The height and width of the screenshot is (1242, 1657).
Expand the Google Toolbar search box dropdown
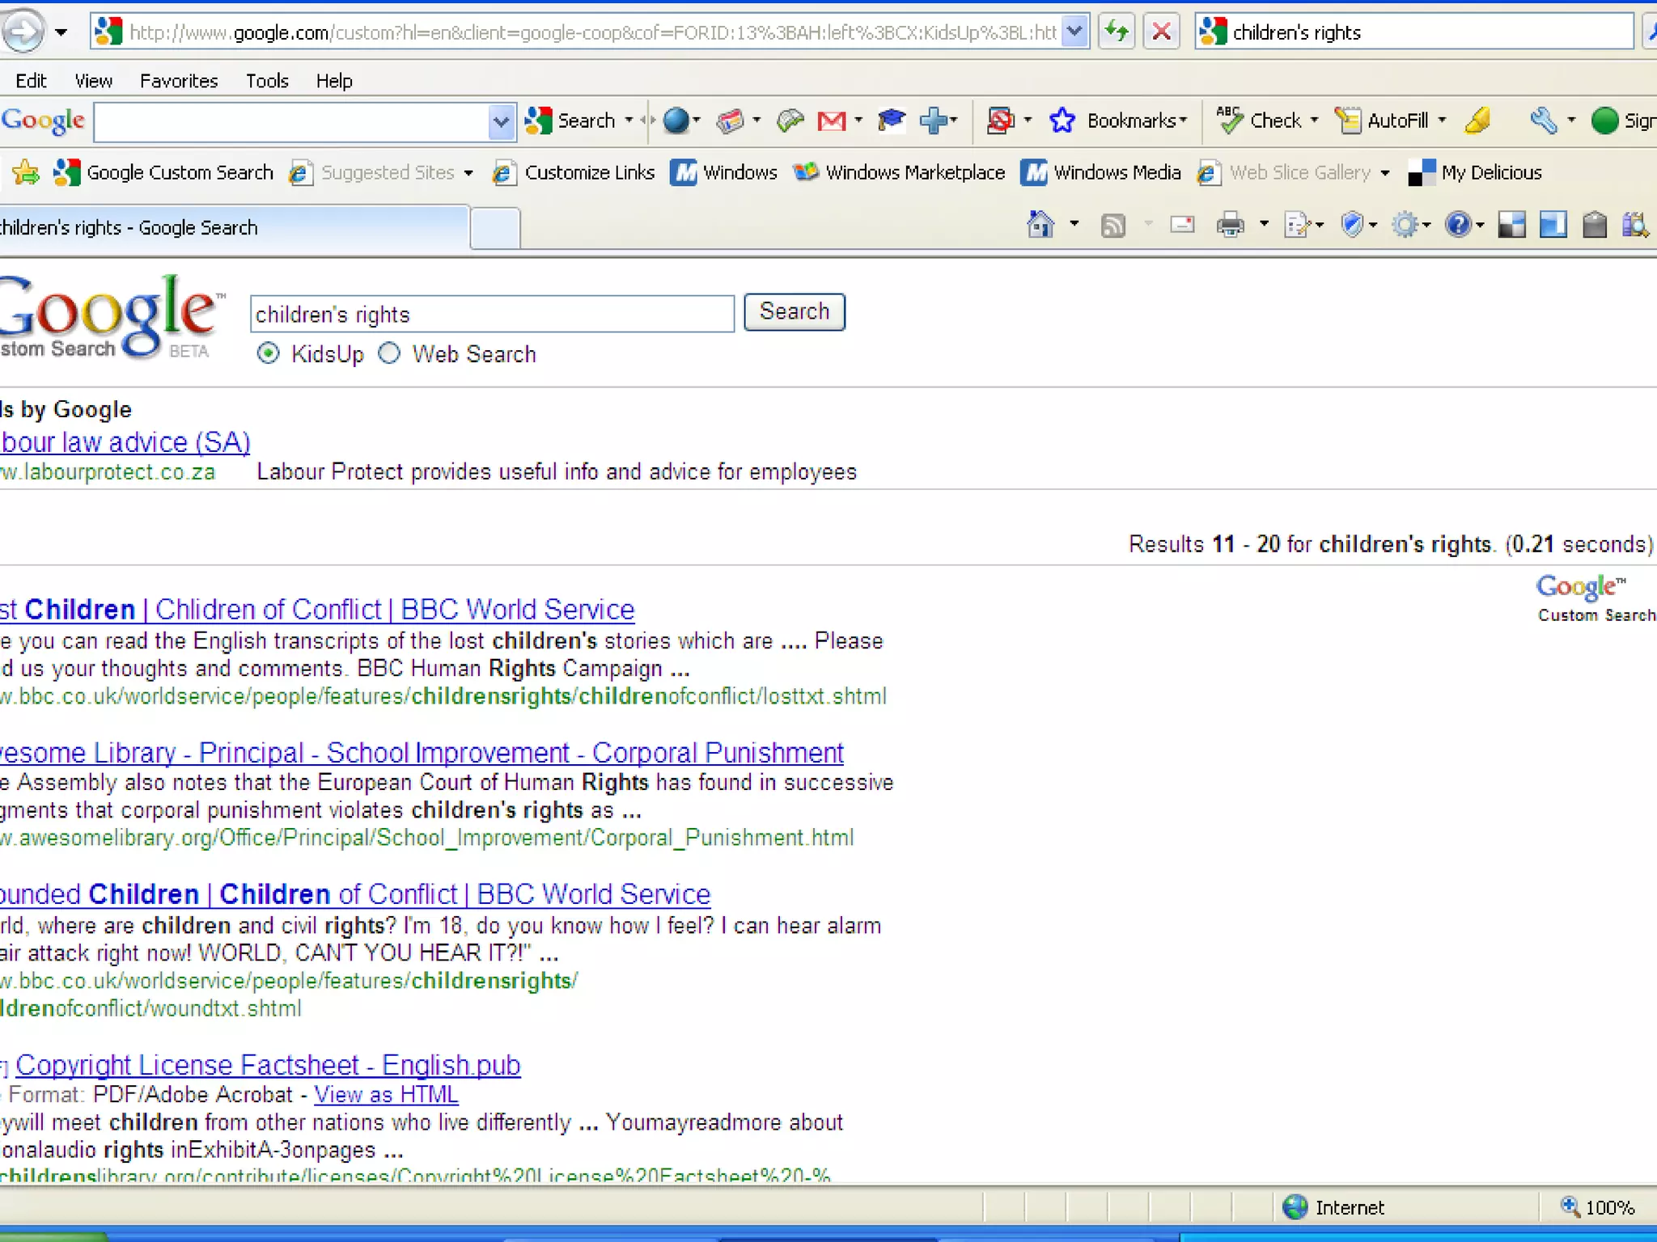pyautogui.click(x=501, y=122)
